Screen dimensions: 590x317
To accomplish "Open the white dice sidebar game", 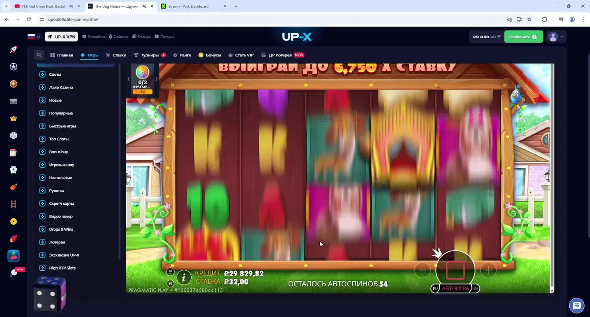I will (14, 136).
